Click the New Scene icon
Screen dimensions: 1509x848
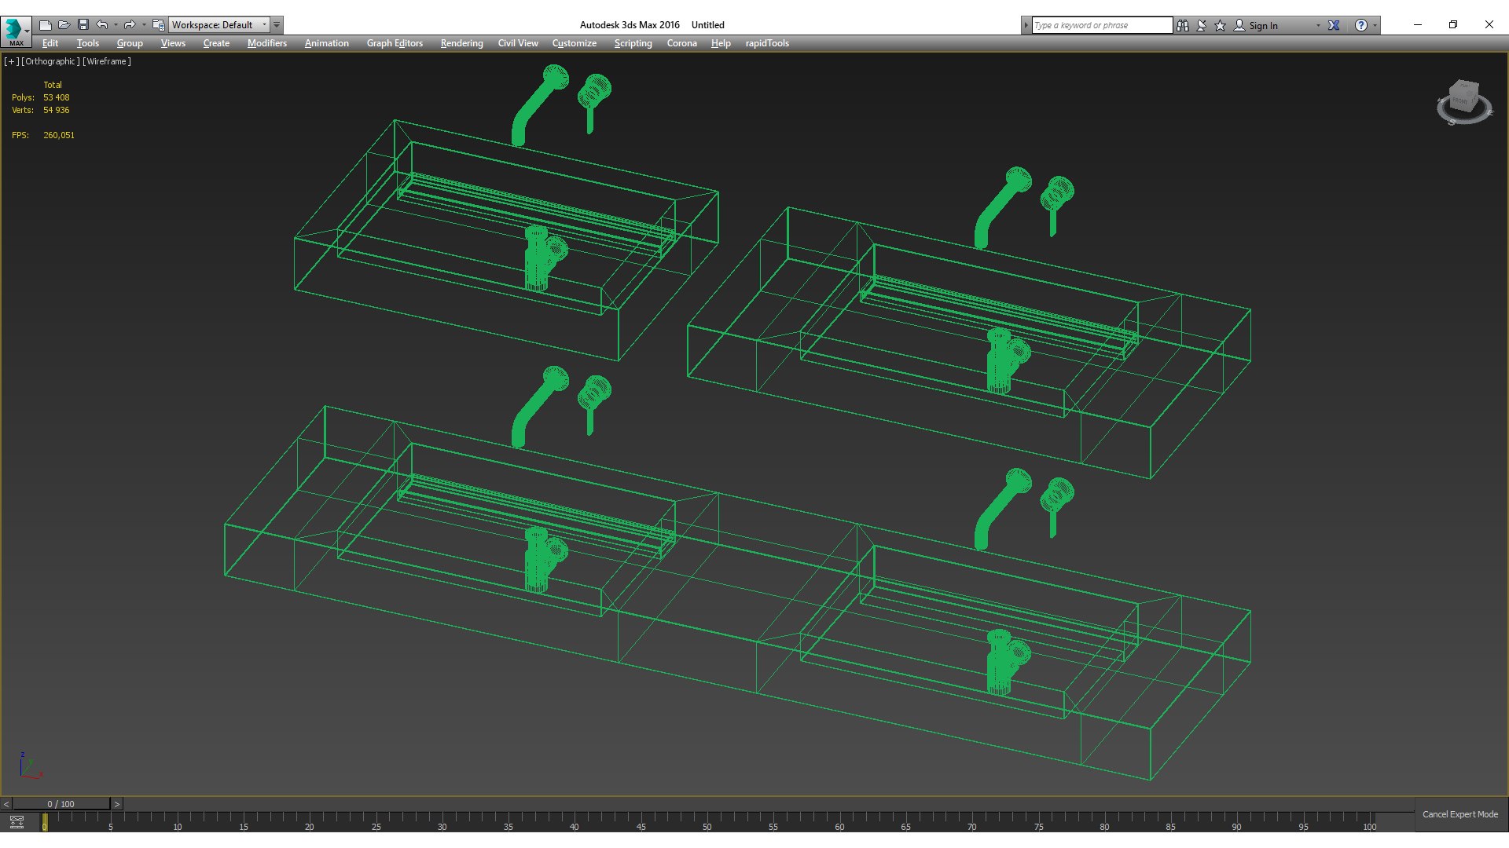45,25
